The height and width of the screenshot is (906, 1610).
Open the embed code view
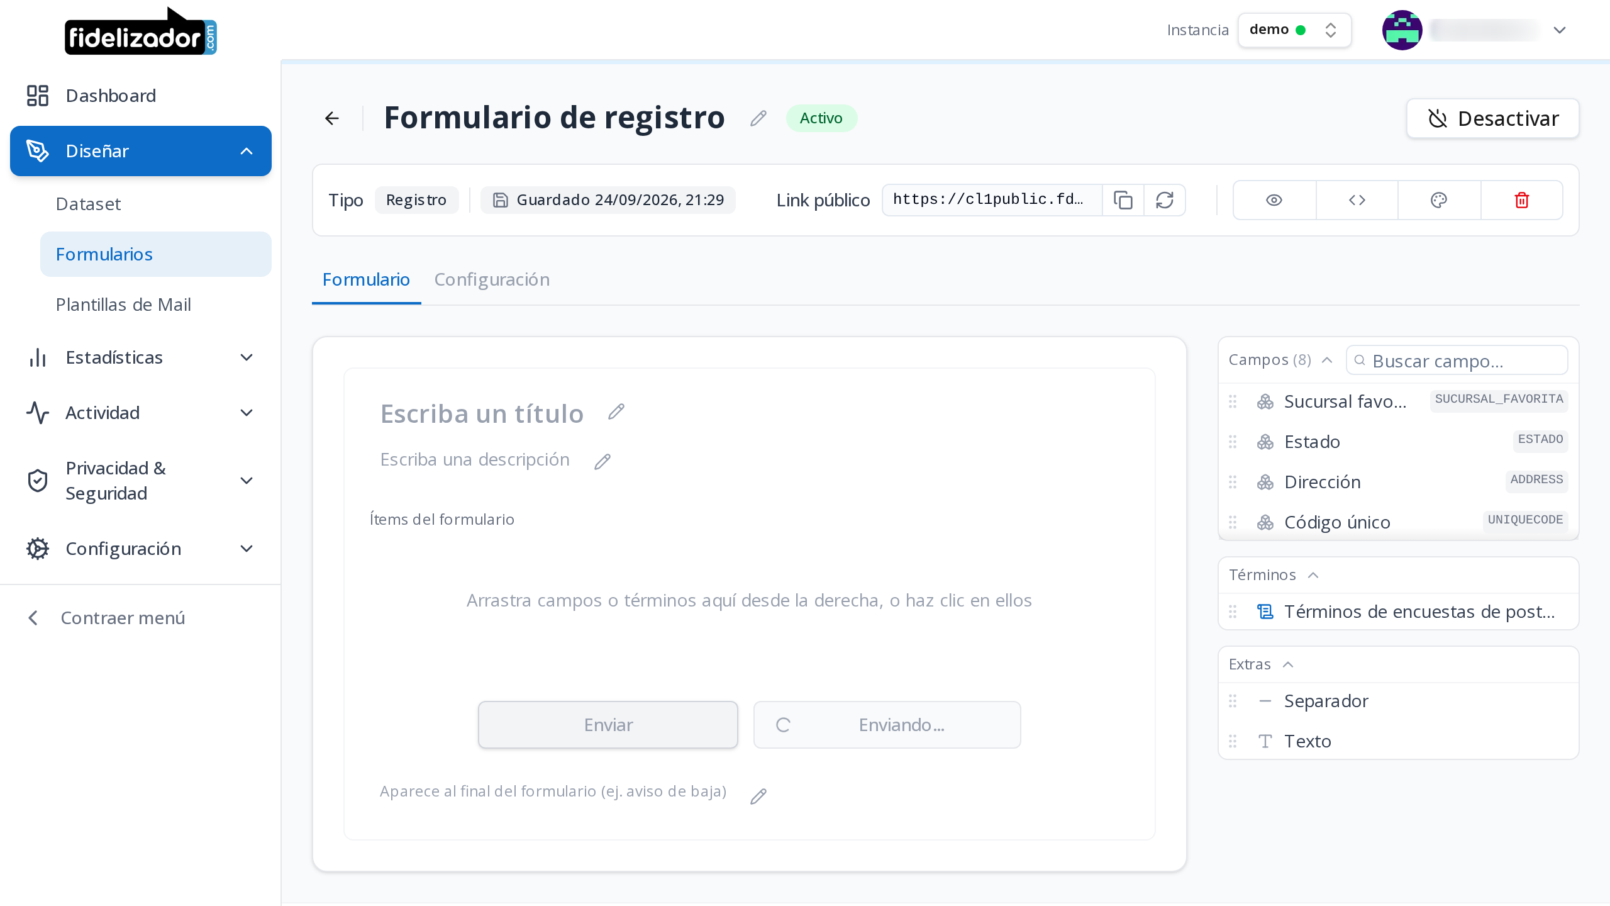click(1357, 200)
